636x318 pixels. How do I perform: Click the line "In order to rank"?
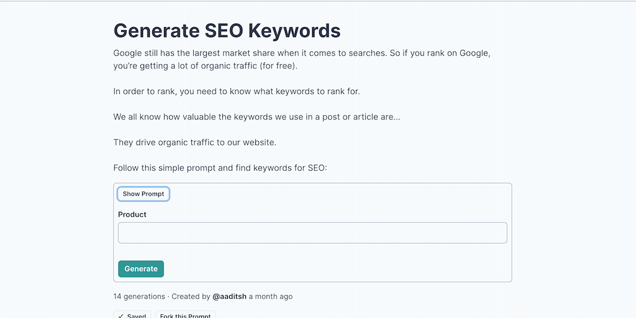(237, 91)
